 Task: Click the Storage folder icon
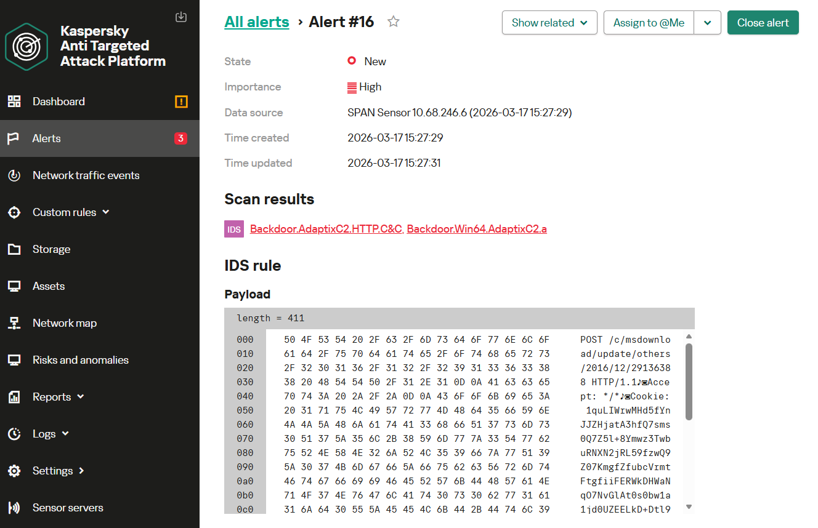[14, 249]
